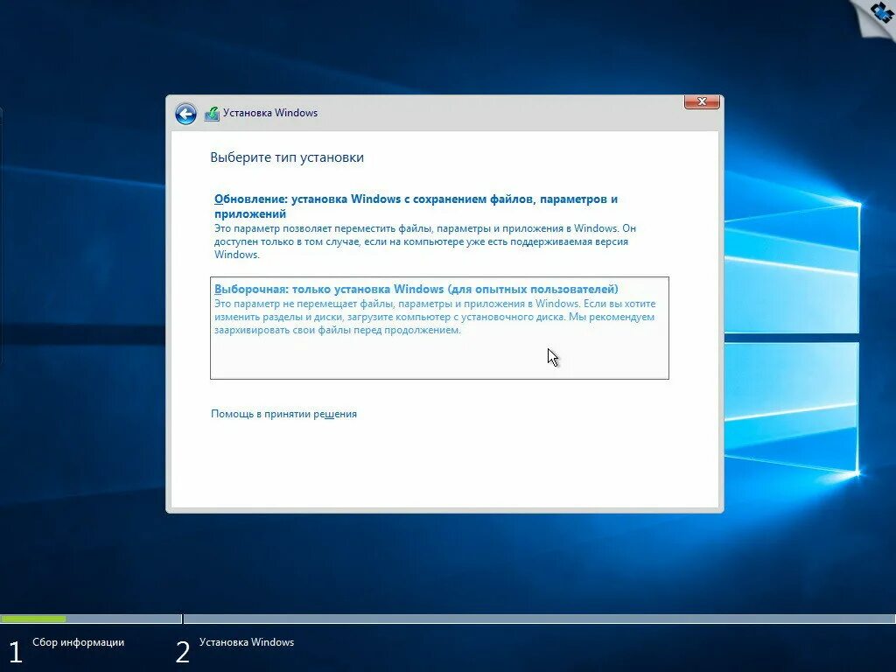Click the Обновление option description paragraph
Image resolution: width=896 pixels, height=672 pixels.
pos(425,241)
